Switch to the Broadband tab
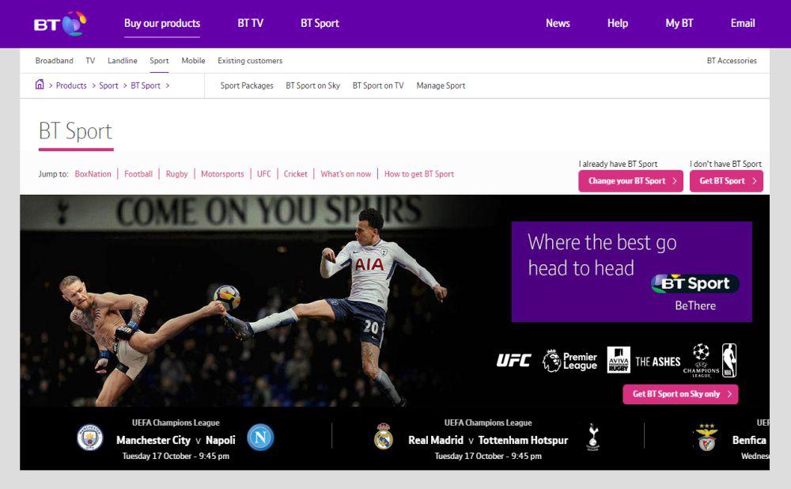This screenshot has height=489, width=791. 54,60
